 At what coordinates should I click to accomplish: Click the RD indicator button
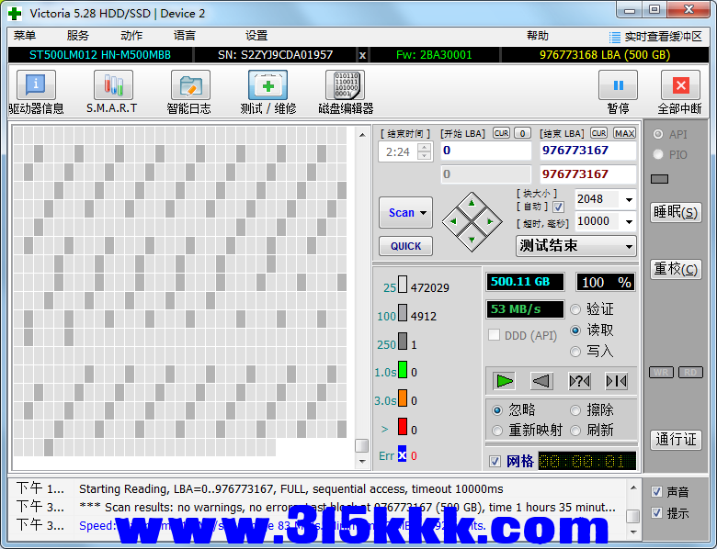click(x=690, y=372)
